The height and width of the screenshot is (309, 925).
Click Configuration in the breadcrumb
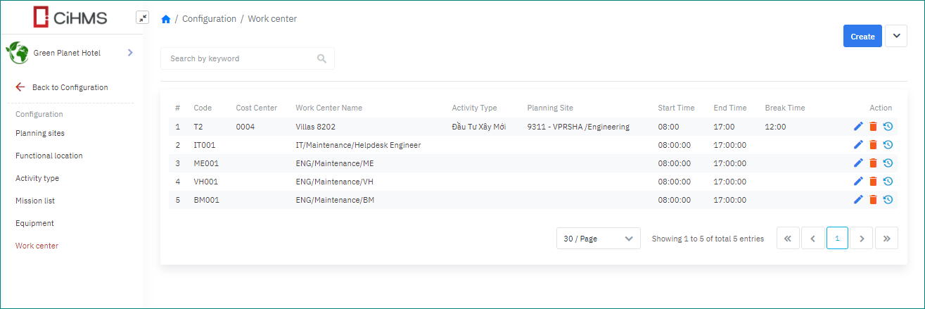[209, 19]
